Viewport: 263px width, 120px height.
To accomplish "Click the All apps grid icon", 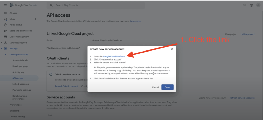I will coord(5,13).
